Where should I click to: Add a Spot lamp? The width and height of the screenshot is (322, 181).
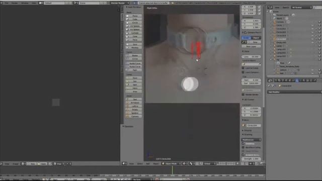point(134,84)
